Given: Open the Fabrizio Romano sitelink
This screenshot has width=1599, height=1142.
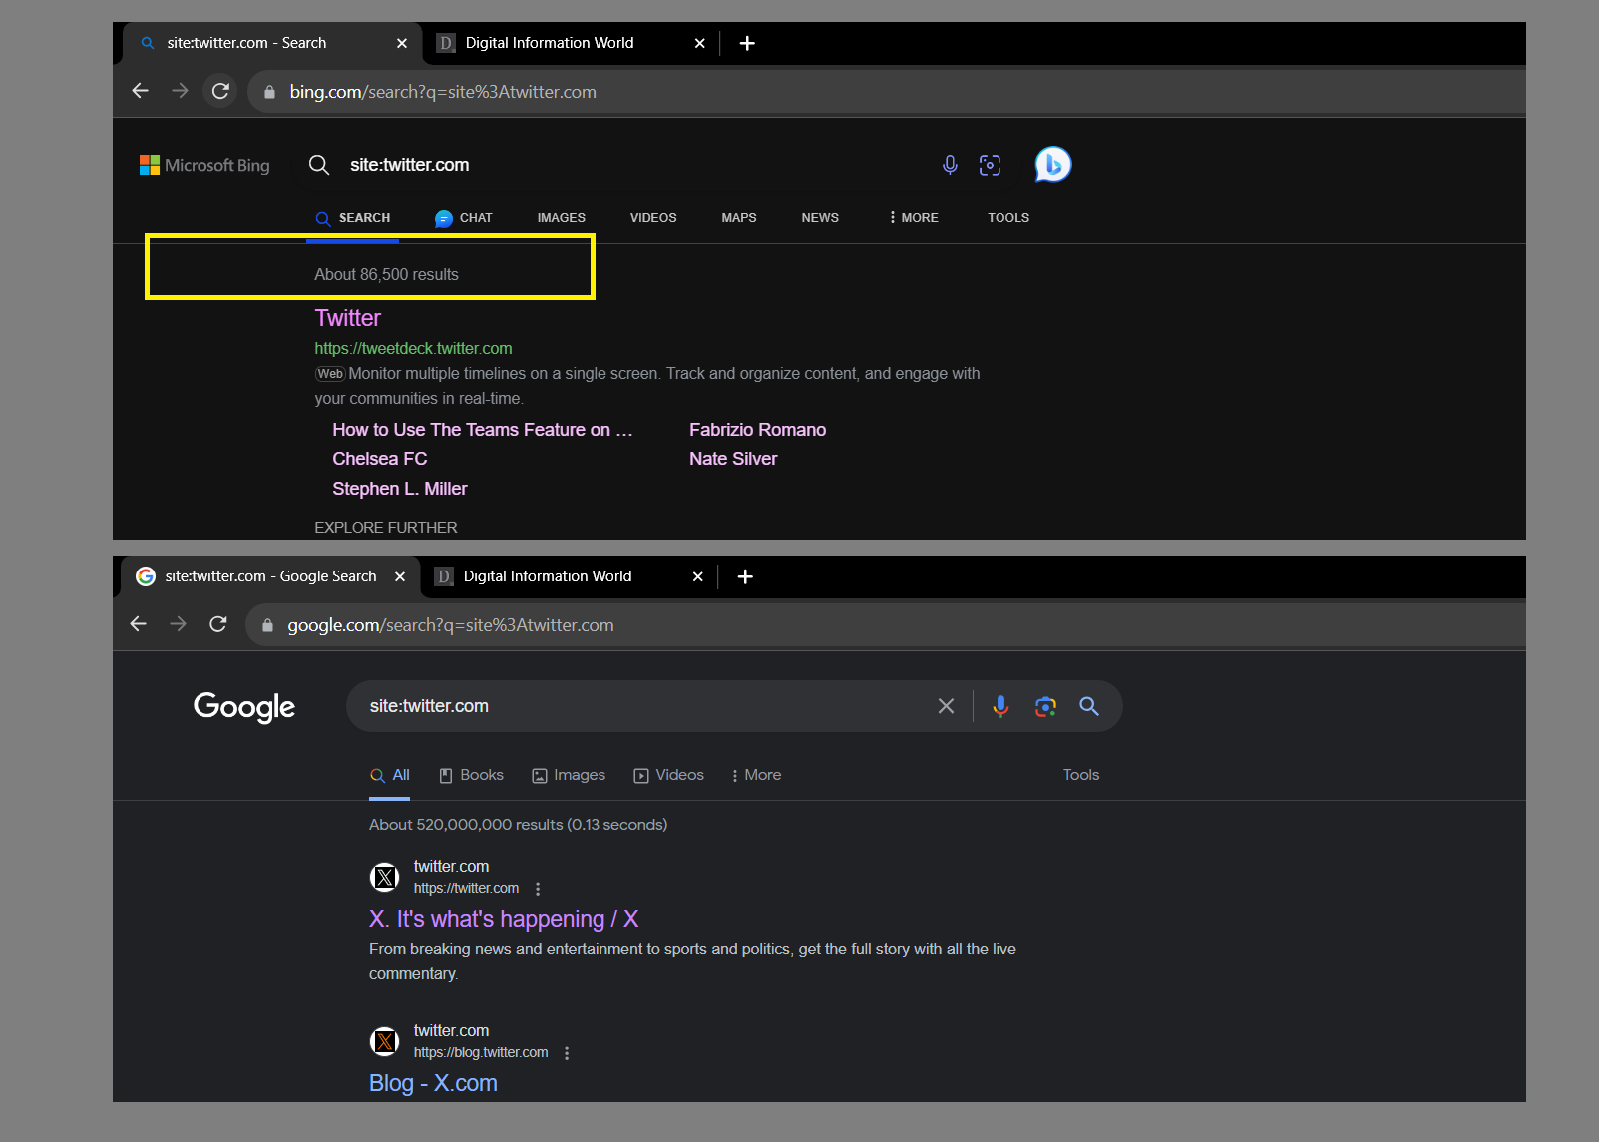Looking at the screenshot, I should (758, 430).
